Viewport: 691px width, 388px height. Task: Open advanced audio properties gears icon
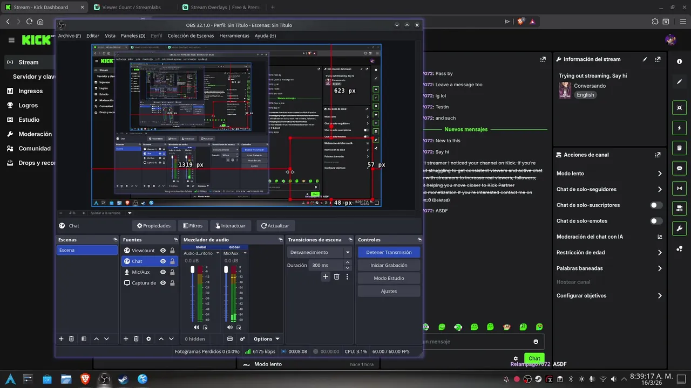point(242,339)
